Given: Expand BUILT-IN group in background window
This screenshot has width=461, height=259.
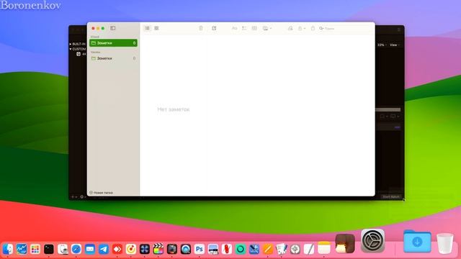Looking at the screenshot, I should tap(71, 44).
